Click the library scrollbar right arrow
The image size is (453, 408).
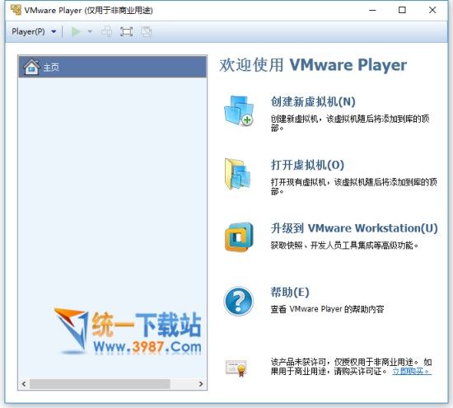click(x=201, y=384)
